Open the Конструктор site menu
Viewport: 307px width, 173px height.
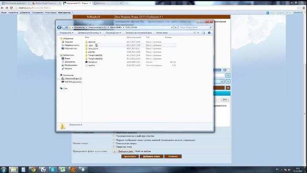tap(64, 12)
